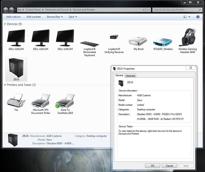Click the search magnifier icon
The height and width of the screenshot is (172, 205).
coord(200,10)
